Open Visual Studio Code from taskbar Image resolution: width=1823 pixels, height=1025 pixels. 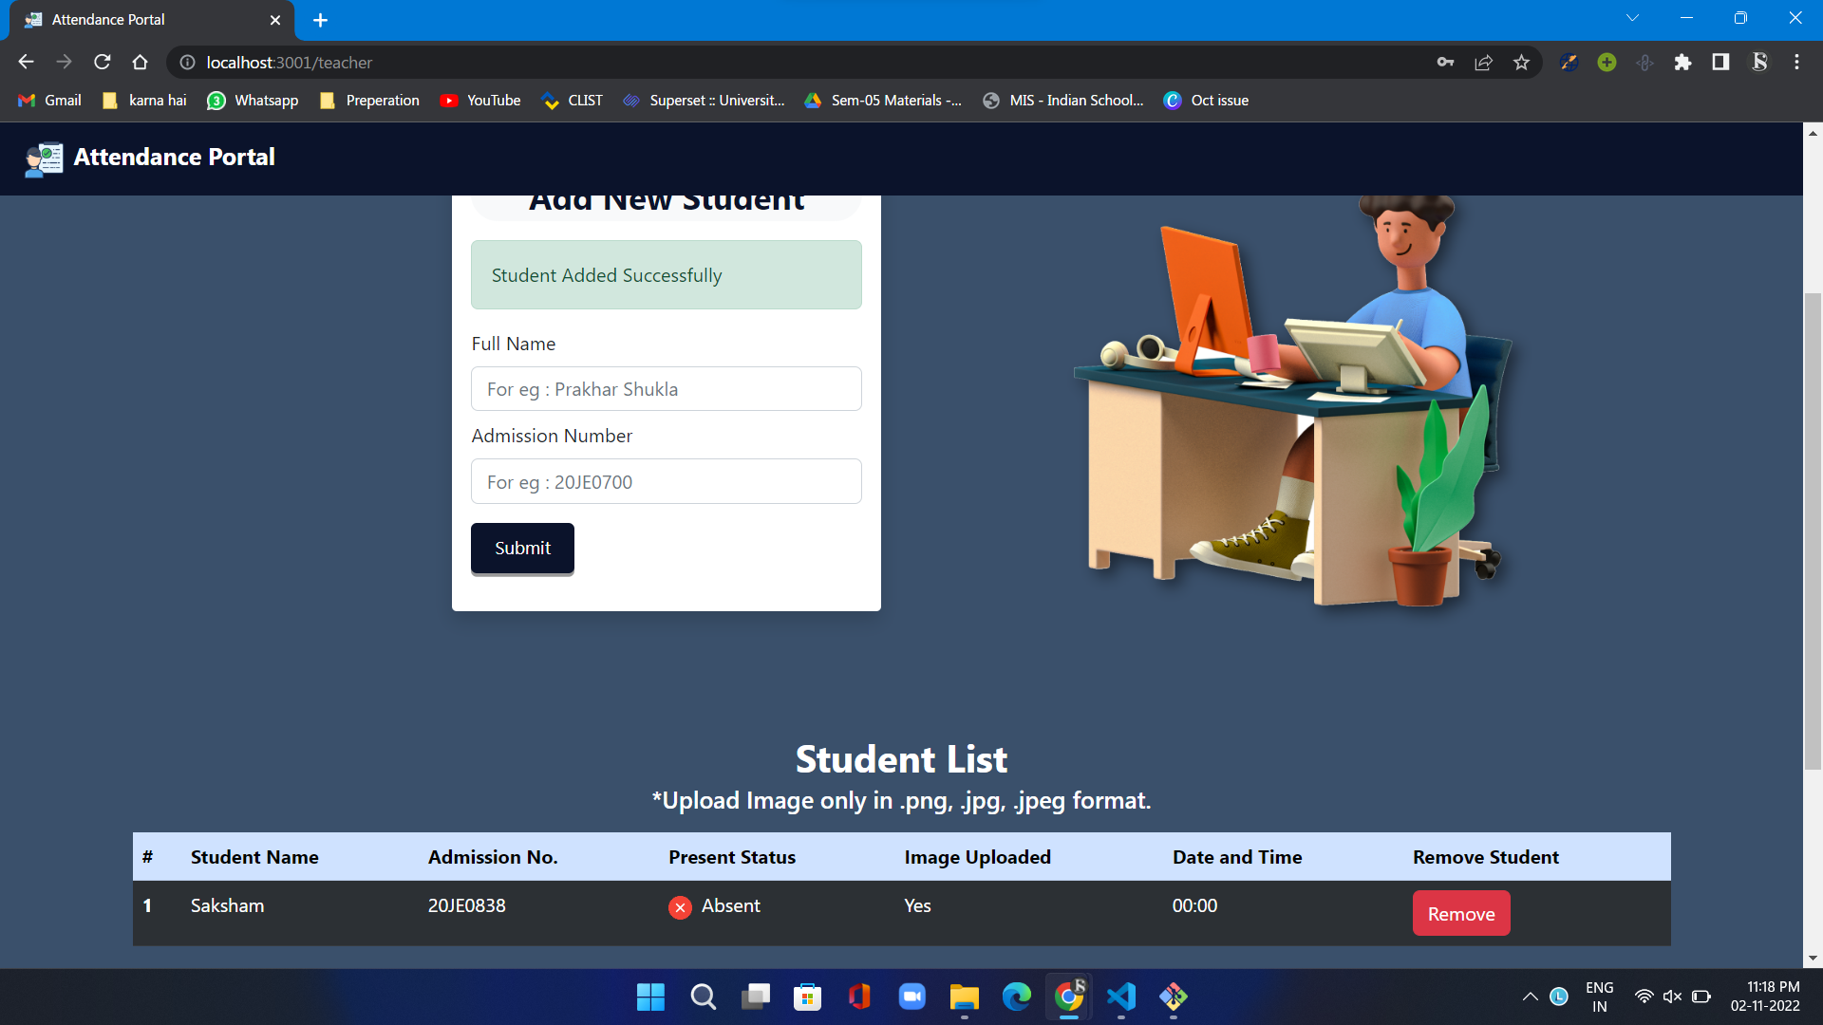pyautogui.click(x=1121, y=997)
